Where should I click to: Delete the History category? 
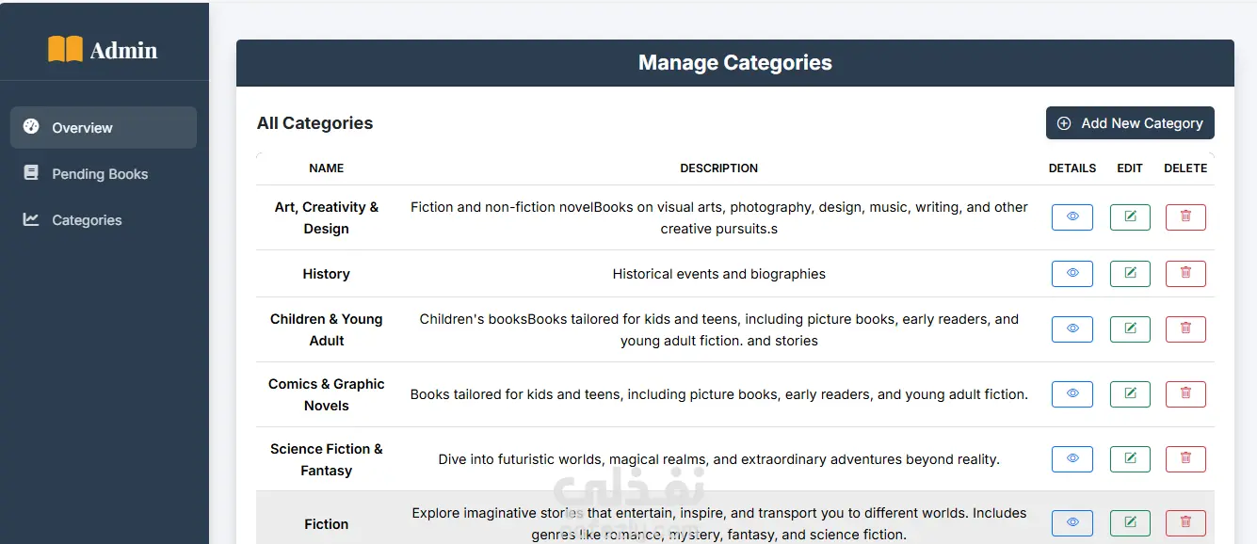pyautogui.click(x=1185, y=274)
